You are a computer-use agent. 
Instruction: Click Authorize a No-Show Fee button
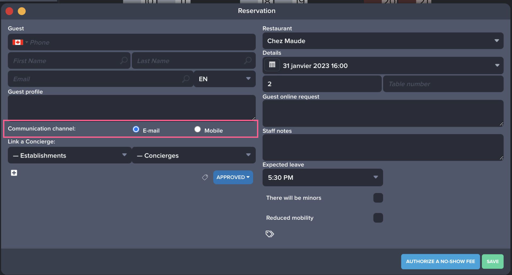440,262
